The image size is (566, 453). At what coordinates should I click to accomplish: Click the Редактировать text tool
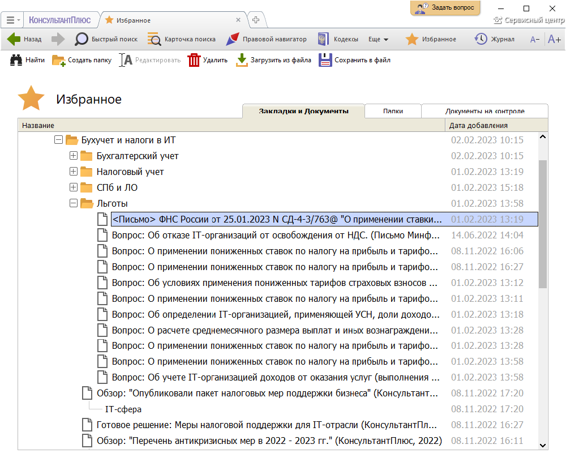click(x=150, y=60)
